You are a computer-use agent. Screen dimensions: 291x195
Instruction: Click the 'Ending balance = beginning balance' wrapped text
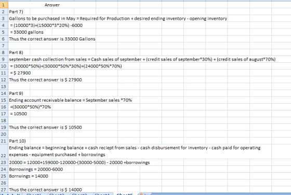[x=135, y=151]
